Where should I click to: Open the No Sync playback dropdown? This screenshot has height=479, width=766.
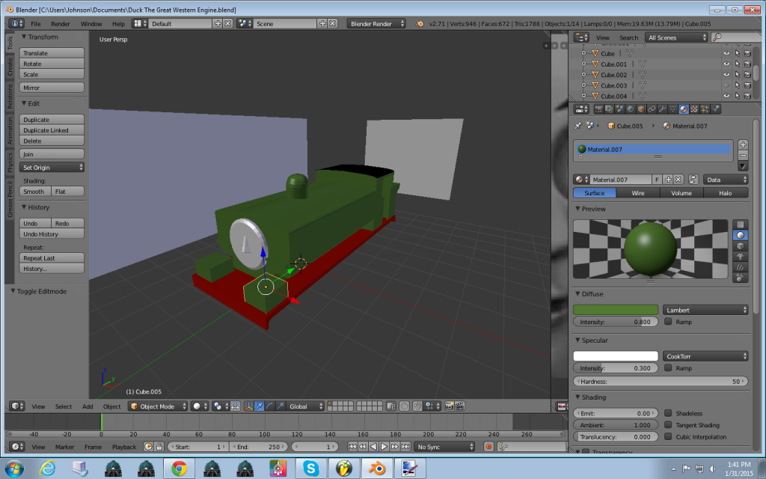pyautogui.click(x=444, y=447)
